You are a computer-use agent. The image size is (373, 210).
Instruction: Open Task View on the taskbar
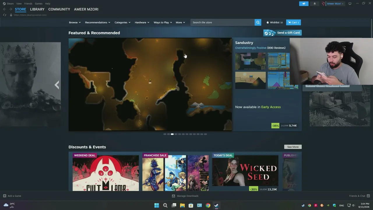pos(174,205)
